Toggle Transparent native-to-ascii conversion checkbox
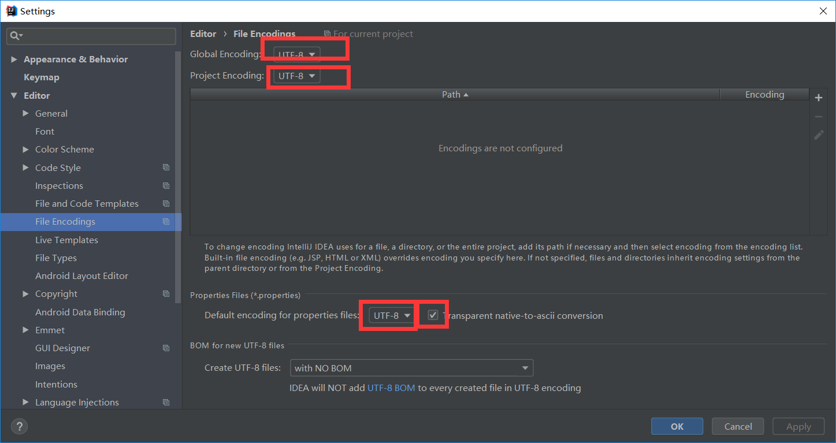Viewport: 836px width, 443px height. [x=433, y=315]
